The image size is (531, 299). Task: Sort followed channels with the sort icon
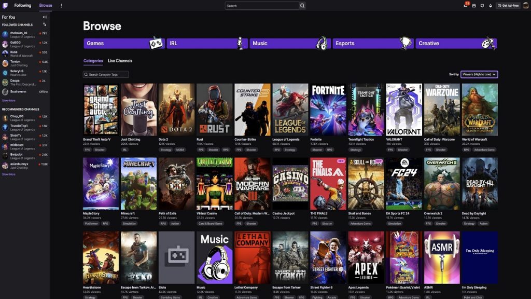(x=45, y=24)
